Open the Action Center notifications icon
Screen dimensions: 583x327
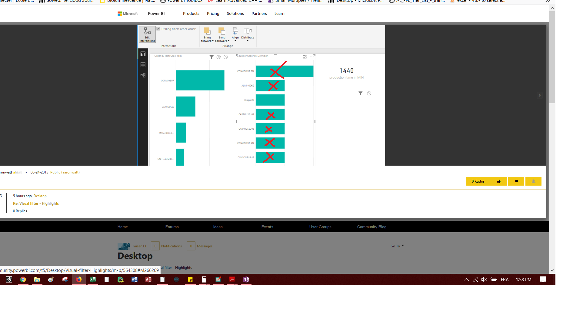[543, 279]
